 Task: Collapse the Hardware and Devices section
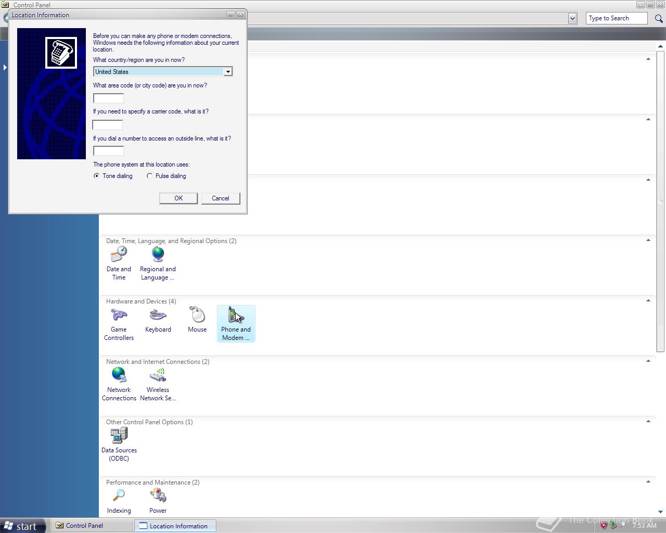pos(648,300)
